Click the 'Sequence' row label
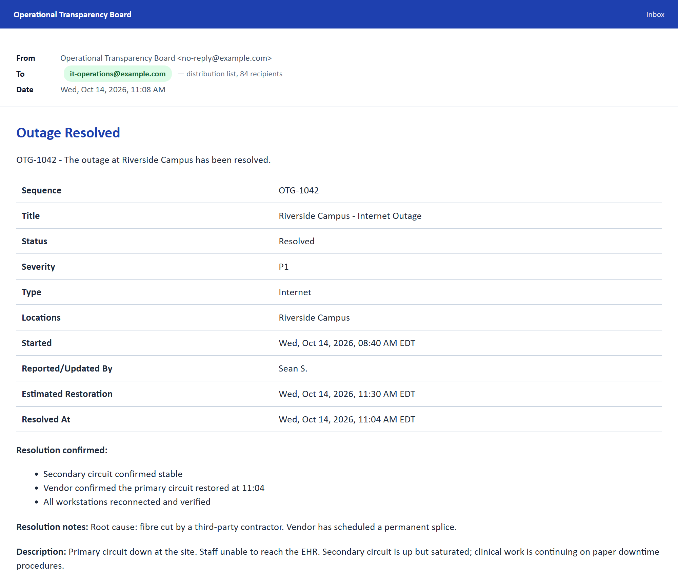This screenshot has height=570, width=678. pyautogui.click(x=41, y=190)
